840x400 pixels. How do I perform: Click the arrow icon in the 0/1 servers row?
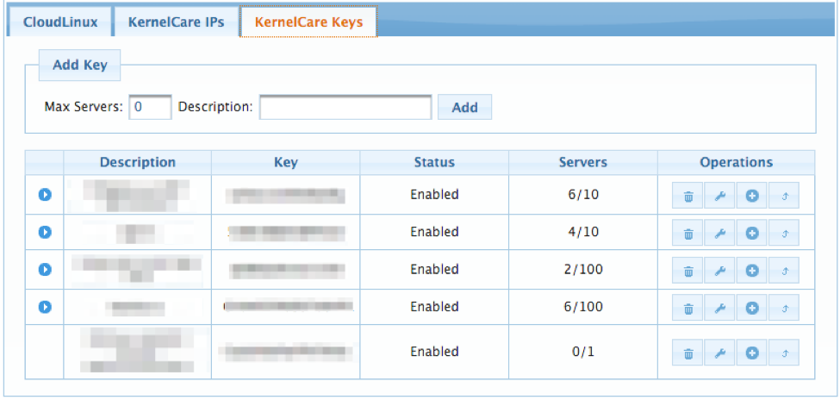pyautogui.click(x=784, y=353)
